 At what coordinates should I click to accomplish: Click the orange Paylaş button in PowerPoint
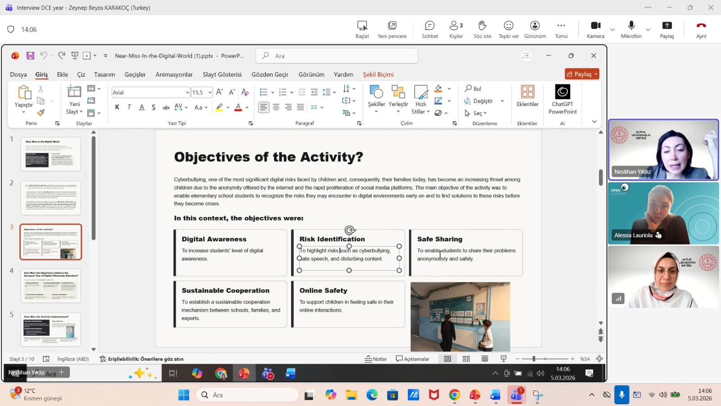point(580,74)
